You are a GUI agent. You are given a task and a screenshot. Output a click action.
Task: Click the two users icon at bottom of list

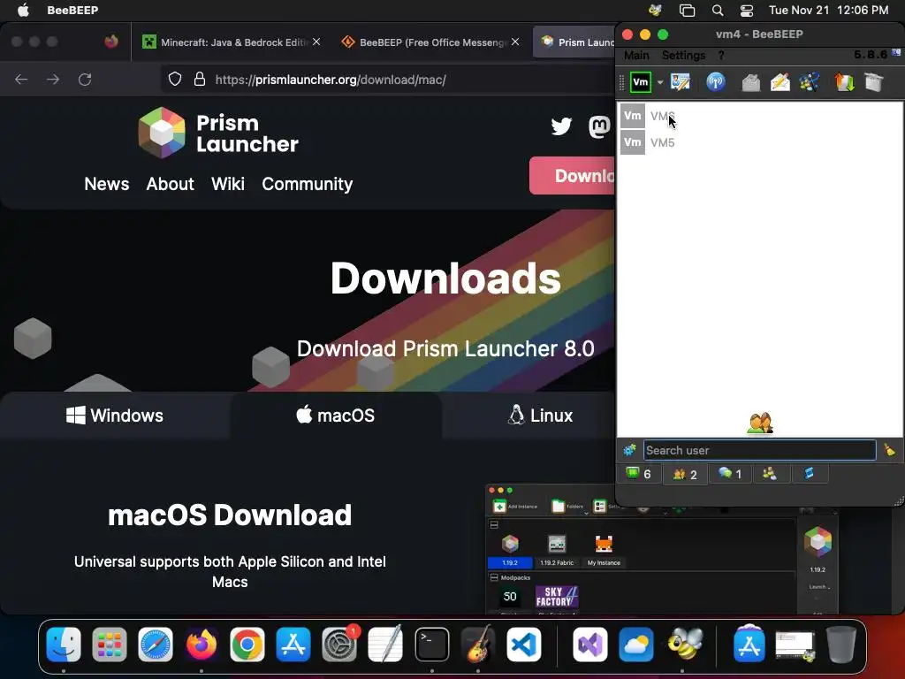(x=759, y=423)
